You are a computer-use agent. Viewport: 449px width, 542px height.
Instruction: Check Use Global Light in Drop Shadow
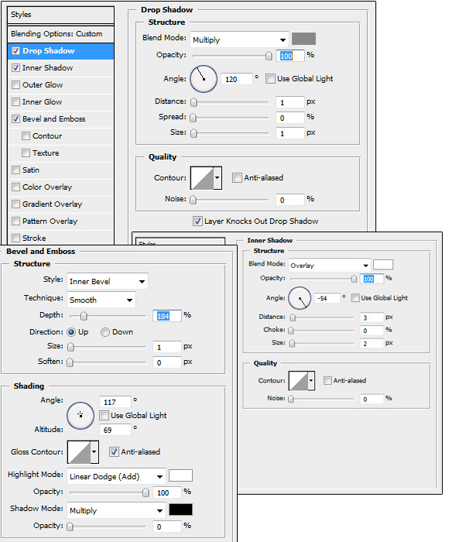coord(270,79)
